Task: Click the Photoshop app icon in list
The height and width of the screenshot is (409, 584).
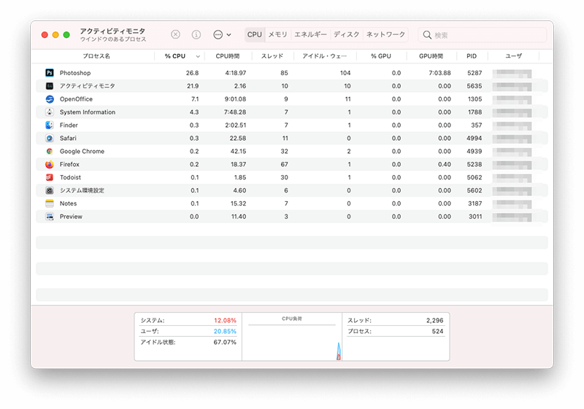Action: [x=50, y=73]
